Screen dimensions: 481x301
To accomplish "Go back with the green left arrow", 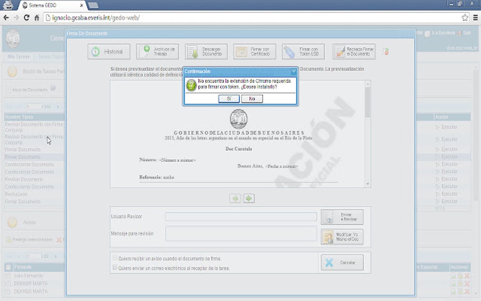I will 235,198.
